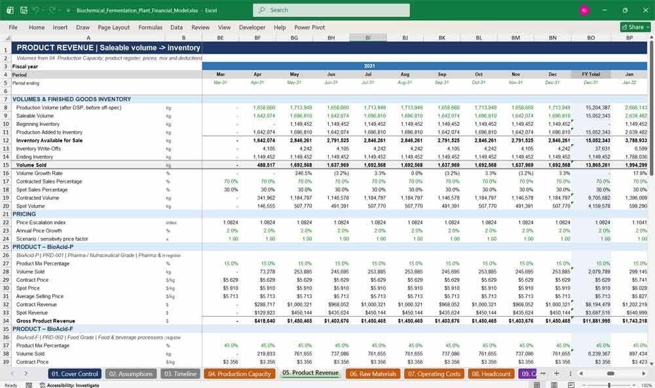Select column header BO
655x388 pixels.
tap(591, 38)
